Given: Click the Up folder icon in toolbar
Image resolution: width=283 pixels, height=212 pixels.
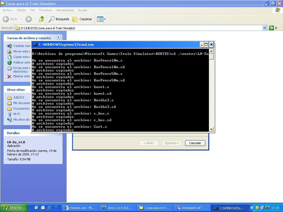Looking at the screenshot, I should coord(41,19).
